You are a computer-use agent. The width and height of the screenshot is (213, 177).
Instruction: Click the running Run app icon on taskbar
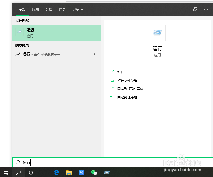pyautogui.click(x=106, y=172)
